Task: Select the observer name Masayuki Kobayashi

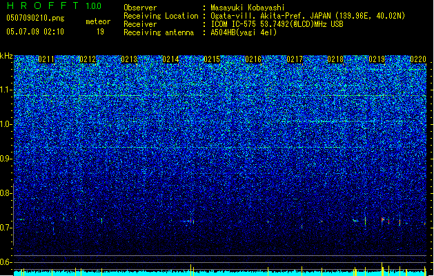Action: tap(248, 8)
